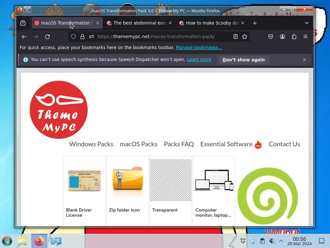The height and width of the screenshot is (248, 330).
Task: Open system settings taskbar icon
Action: pyautogui.click(x=56, y=241)
